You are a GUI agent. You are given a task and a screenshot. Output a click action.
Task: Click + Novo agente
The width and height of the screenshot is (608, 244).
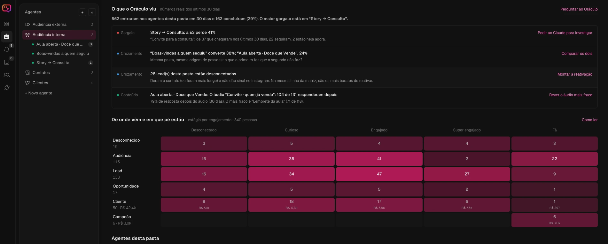(39, 93)
